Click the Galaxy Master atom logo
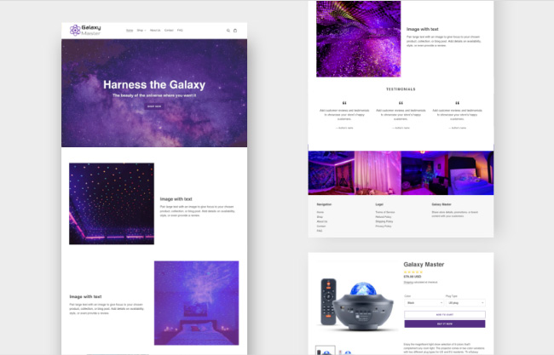Viewport: 554px width, 355px height. pyautogui.click(x=75, y=30)
